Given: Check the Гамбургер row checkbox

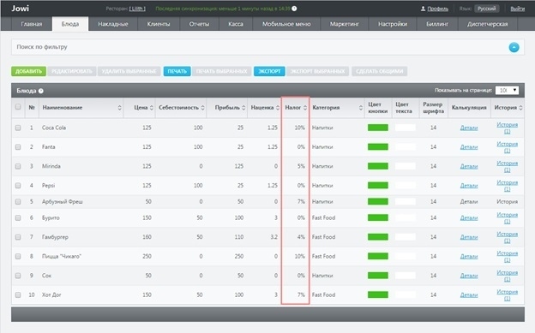Looking at the screenshot, I should (x=18, y=237).
